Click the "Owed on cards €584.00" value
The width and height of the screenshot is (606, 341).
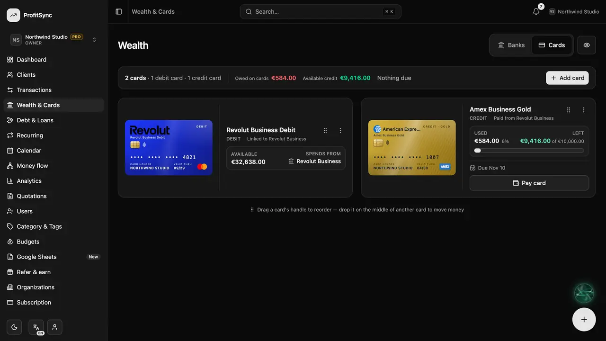[284, 78]
